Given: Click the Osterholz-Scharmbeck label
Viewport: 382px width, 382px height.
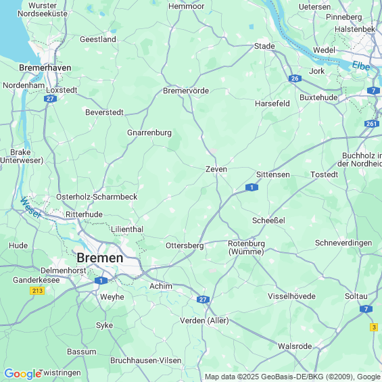Looking at the screenshot, I should click(x=97, y=197).
